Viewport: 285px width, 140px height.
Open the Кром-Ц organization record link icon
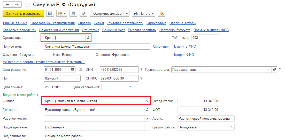(x=88, y=38)
